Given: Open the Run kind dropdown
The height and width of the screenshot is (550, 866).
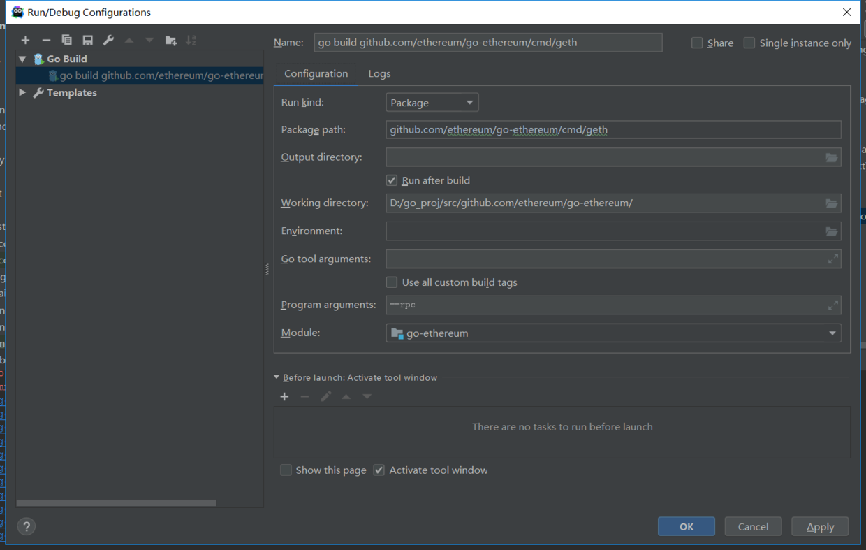Looking at the screenshot, I should (432, 103).
